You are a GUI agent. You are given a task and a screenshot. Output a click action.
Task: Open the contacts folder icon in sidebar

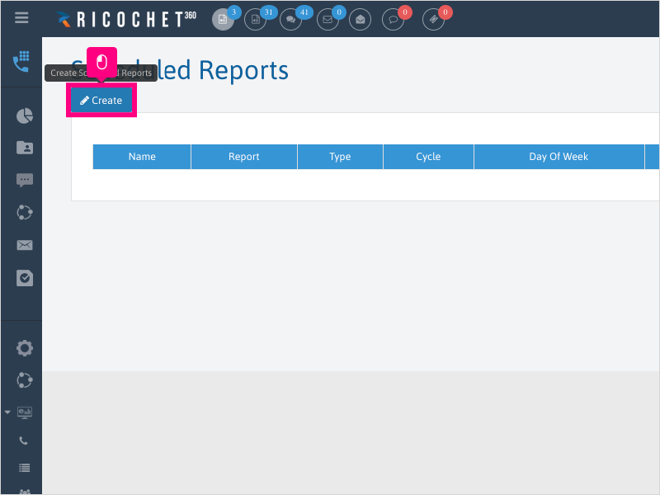point(25,148)
